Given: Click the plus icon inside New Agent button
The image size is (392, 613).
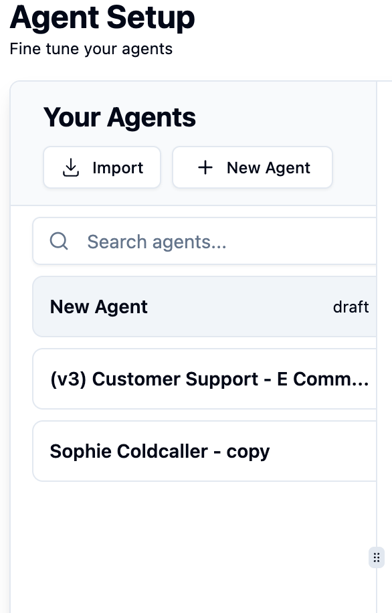Looking at the screenshot, I should (x=205, y=167).
